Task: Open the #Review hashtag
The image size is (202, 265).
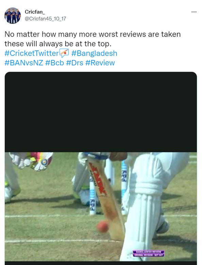Action: click(x=100, y=63)
